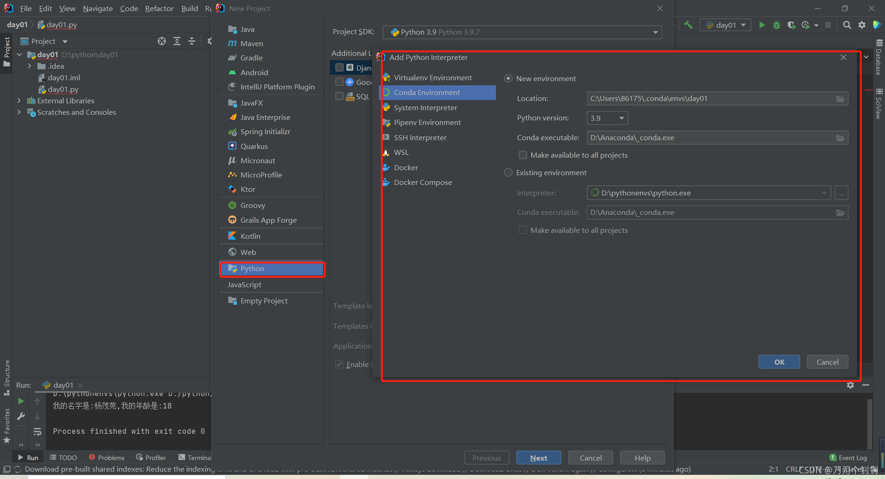Click wrench icon in Run tool window
This screenshot has height=479, width=885.
coord(21,416)
